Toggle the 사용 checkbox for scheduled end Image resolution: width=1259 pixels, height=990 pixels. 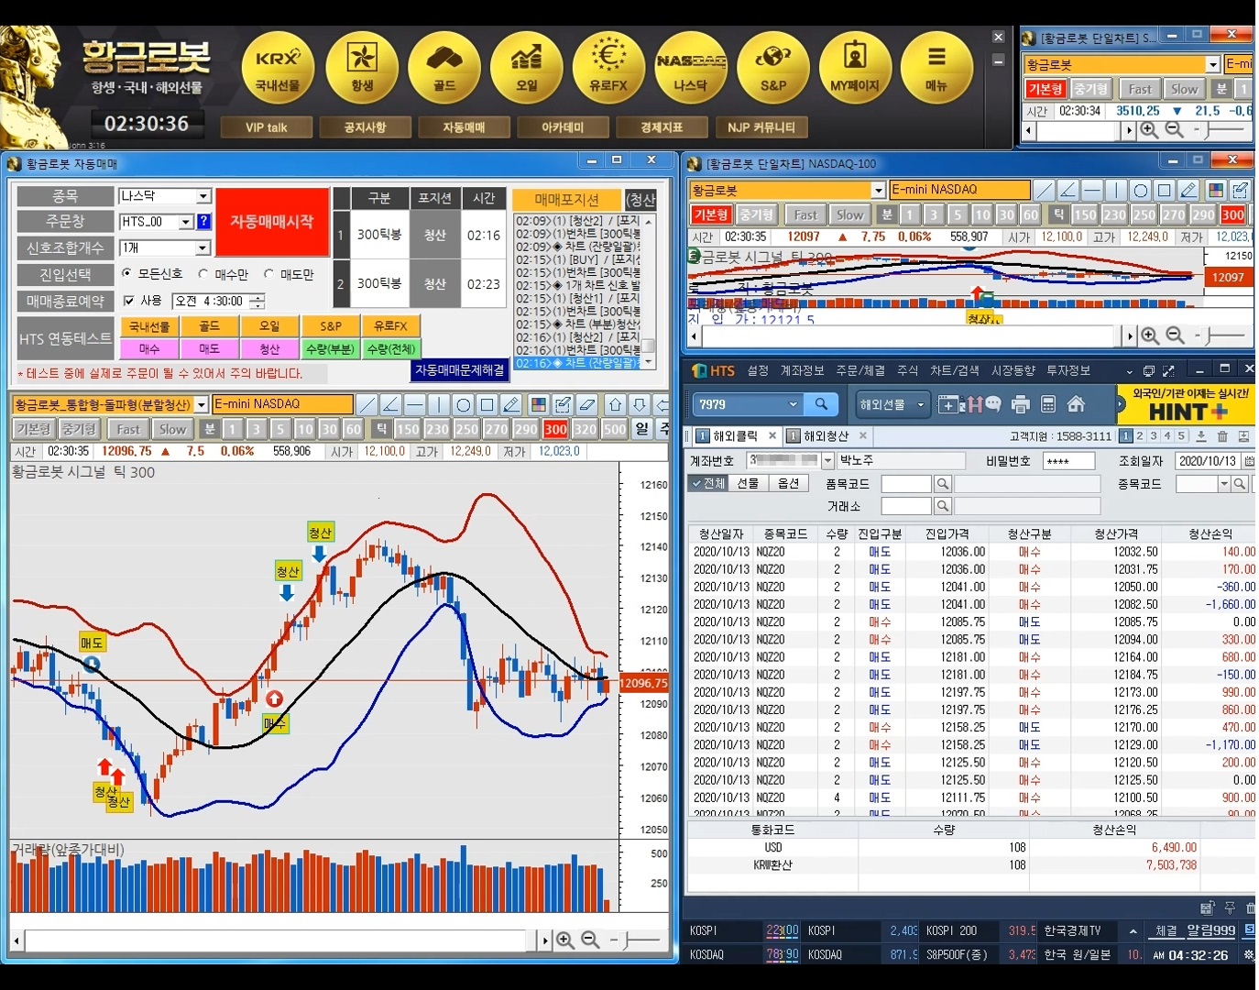[x=129, y=301]
